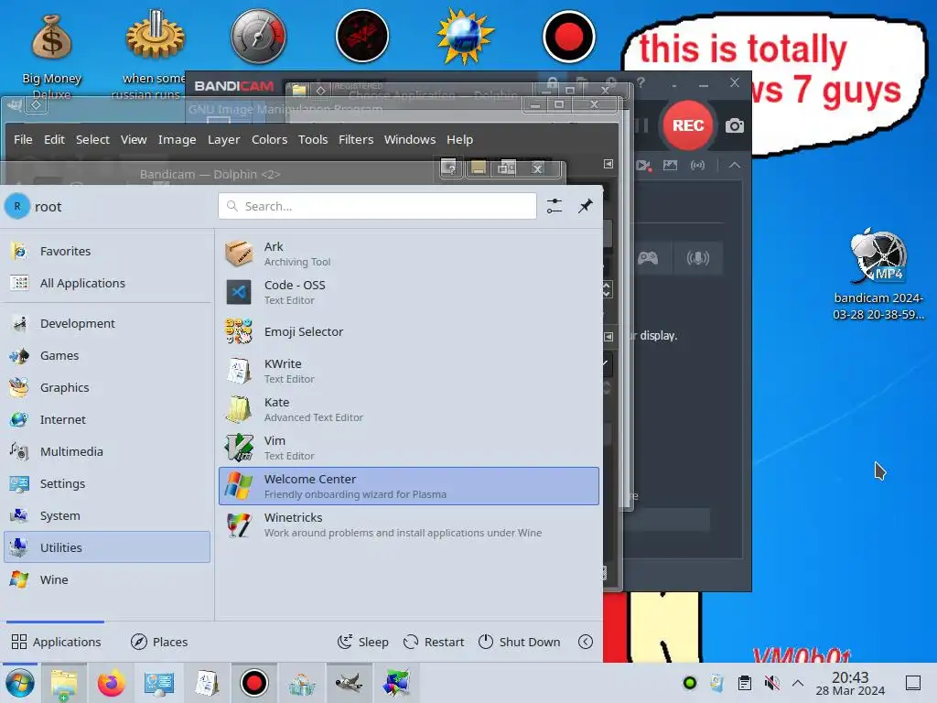Screen dimensions: 937x703
Task: Open the System category
Action: [x=107, y=515]
